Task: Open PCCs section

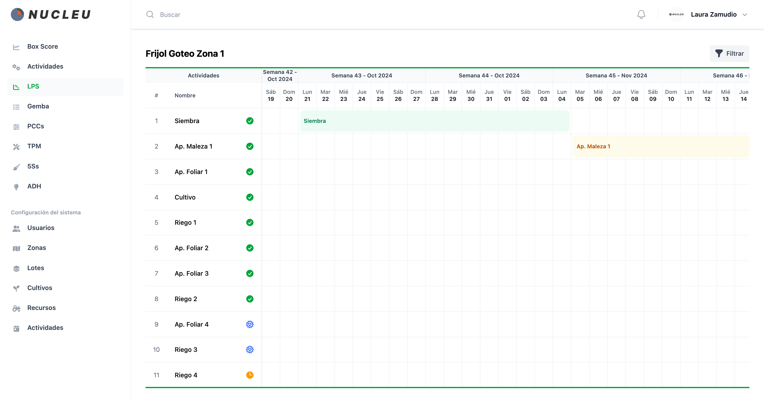Action: [x=65, y=126]
